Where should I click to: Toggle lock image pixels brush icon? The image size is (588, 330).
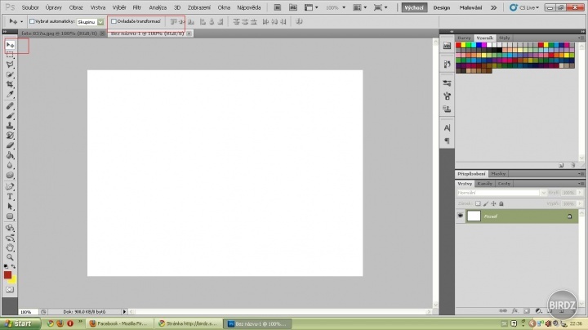click(486, 203)
